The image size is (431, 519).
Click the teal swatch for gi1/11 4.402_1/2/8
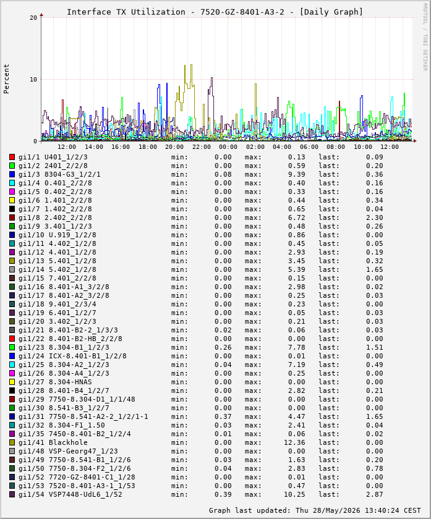click(12, 243)
